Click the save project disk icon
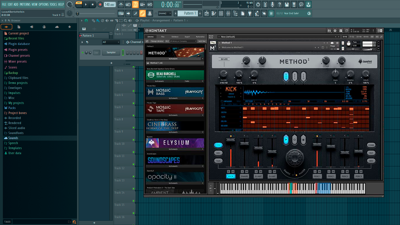Image resolution: width=400 pixels, height=225 pixels. [287, 4]
